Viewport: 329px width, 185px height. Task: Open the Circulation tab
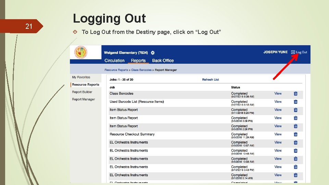coord(114,61)
